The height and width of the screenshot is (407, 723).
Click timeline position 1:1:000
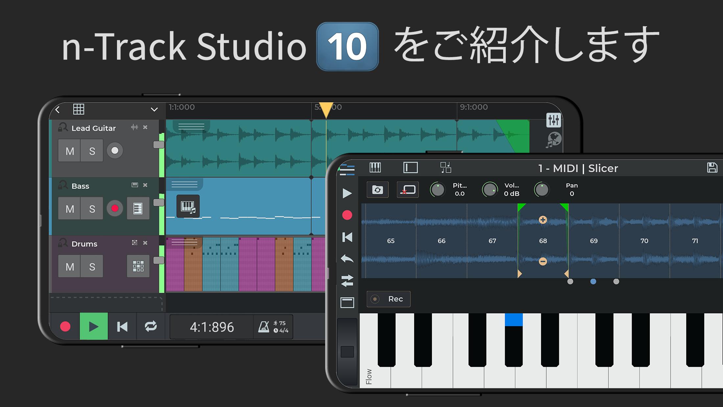[182, 107]
